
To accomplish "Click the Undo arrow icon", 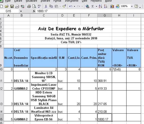I will click(71, 6).
